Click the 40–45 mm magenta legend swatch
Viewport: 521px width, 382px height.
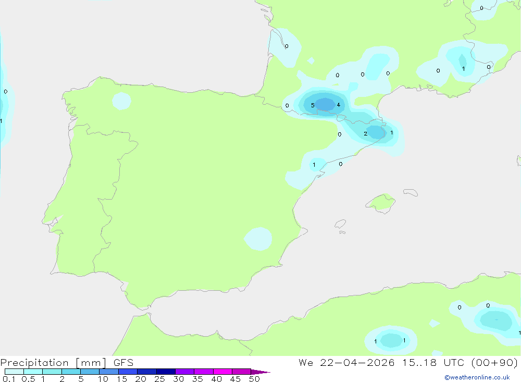[222, 372]
